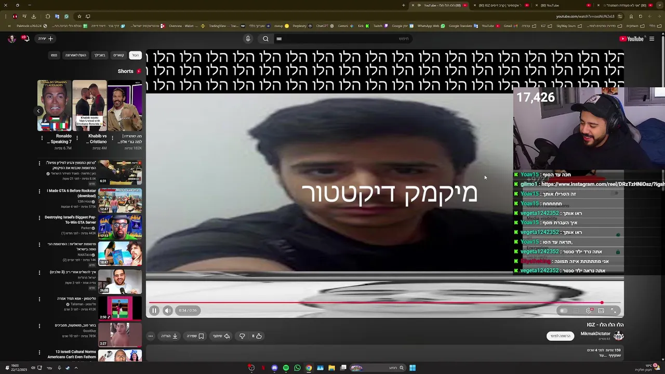Toggle the autoplay switch in the player
This screenshot has width=665, height=374.
(x=564, y=311)
